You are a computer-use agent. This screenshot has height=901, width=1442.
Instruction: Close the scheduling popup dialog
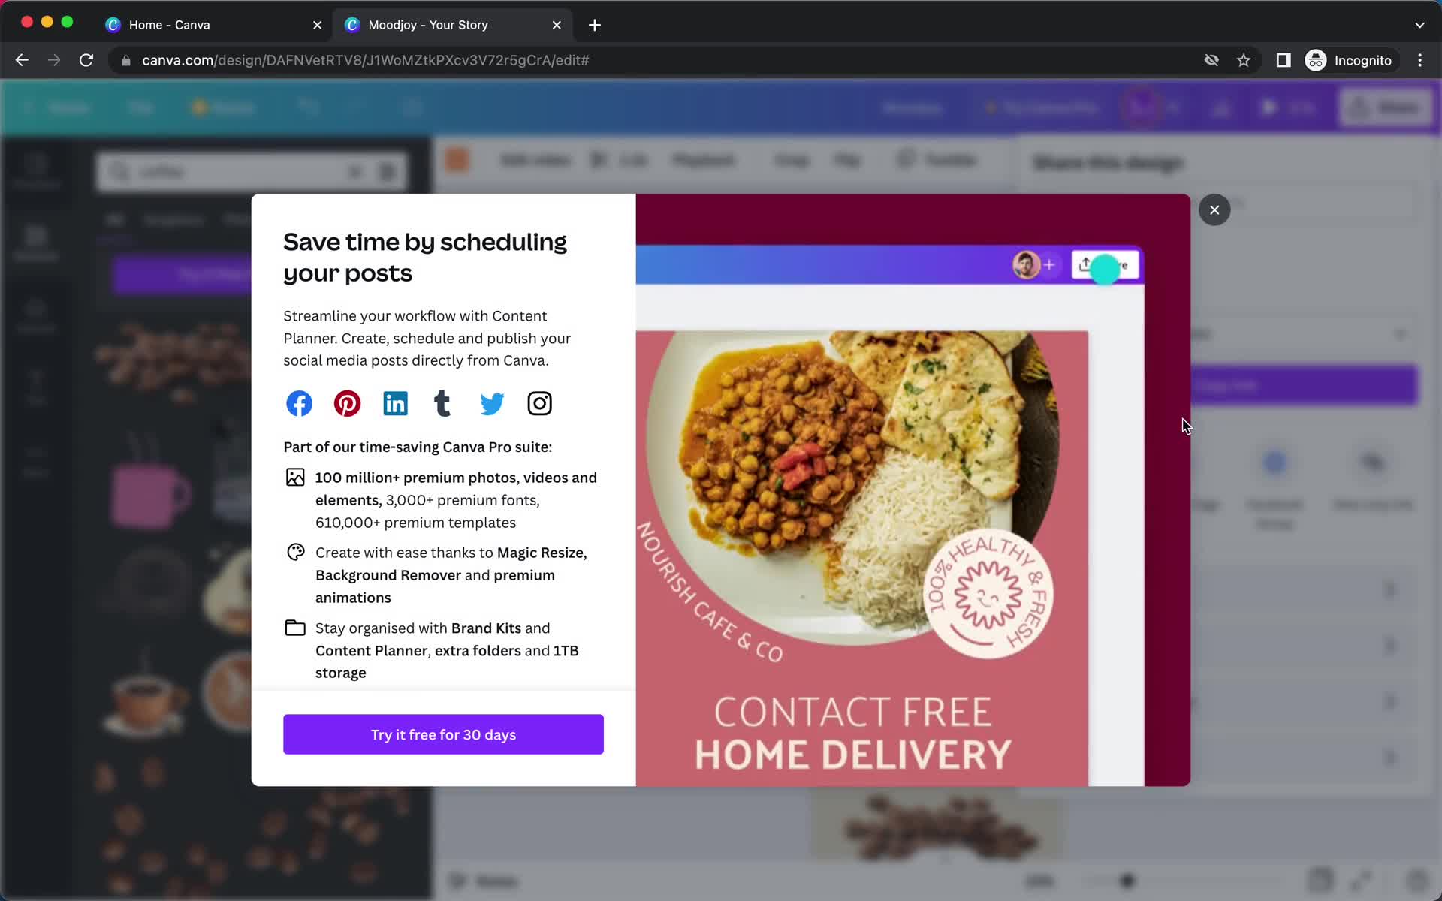pyautogui.click(x=1214, y=211)
